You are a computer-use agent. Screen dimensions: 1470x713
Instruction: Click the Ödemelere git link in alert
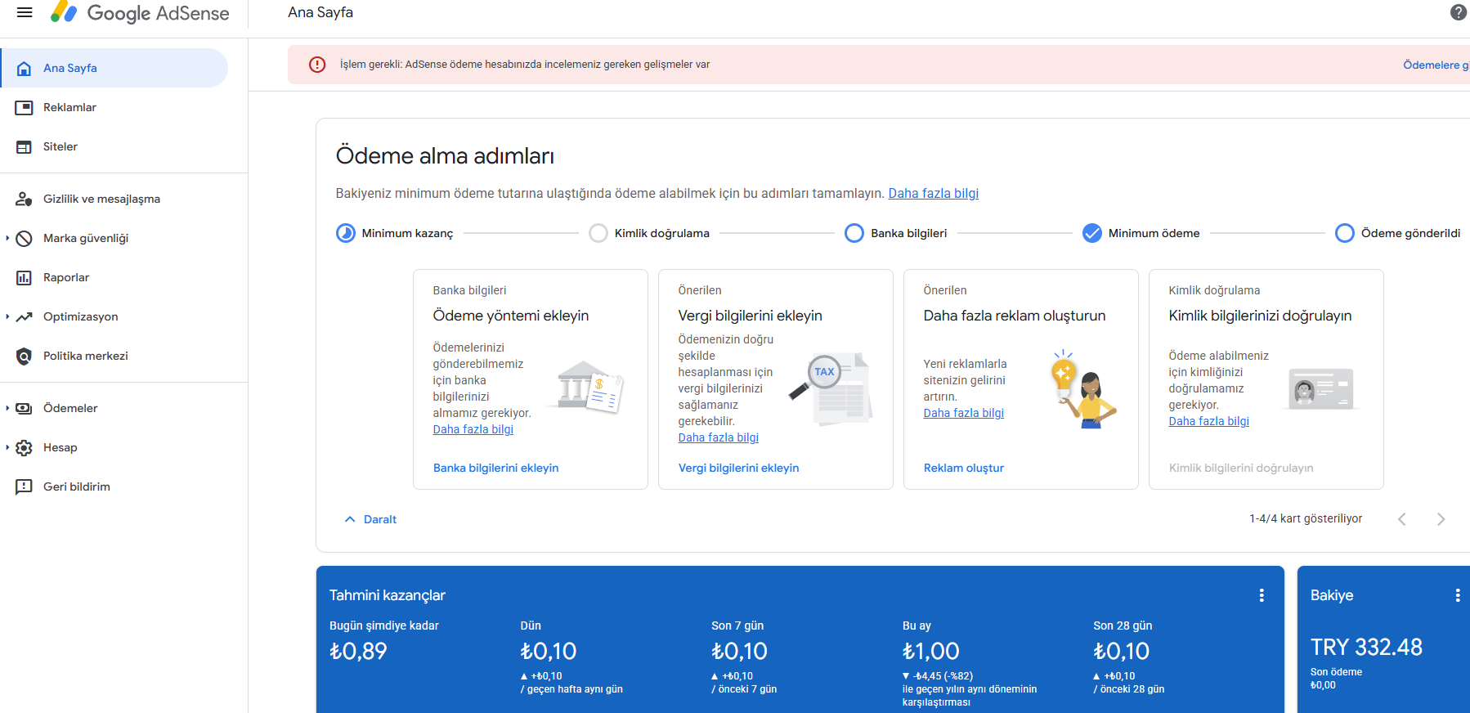[x=1436, y=65]
